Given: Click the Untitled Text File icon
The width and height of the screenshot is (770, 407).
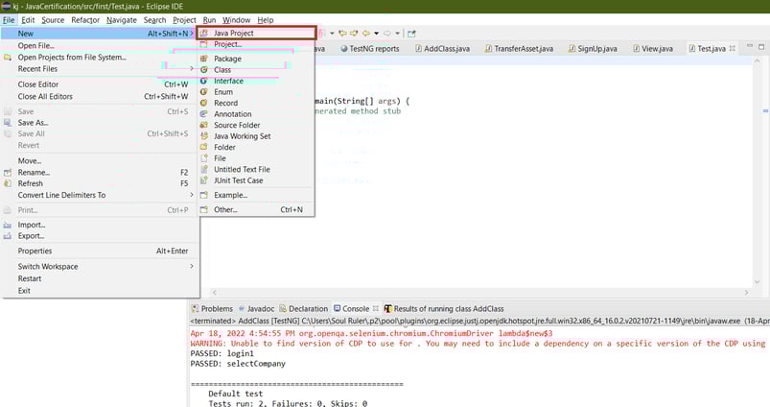Looking at the screenshot, I should (204, 169).
